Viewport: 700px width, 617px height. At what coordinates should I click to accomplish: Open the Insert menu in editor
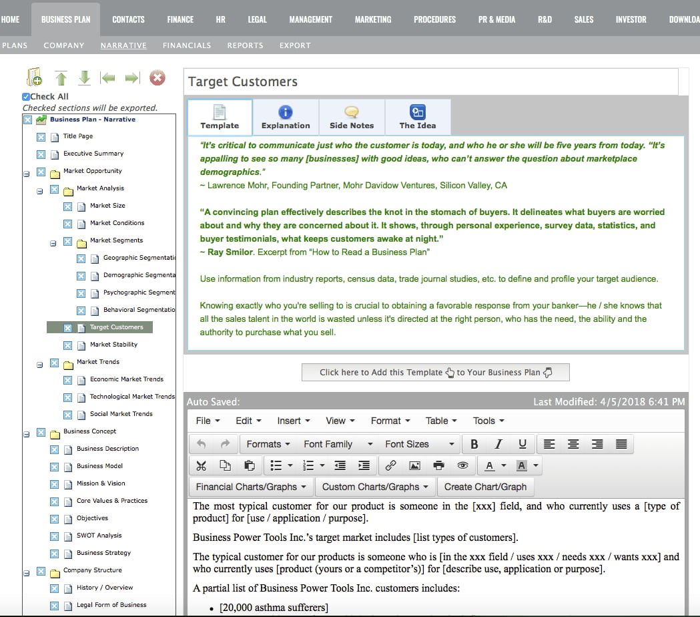294,421
